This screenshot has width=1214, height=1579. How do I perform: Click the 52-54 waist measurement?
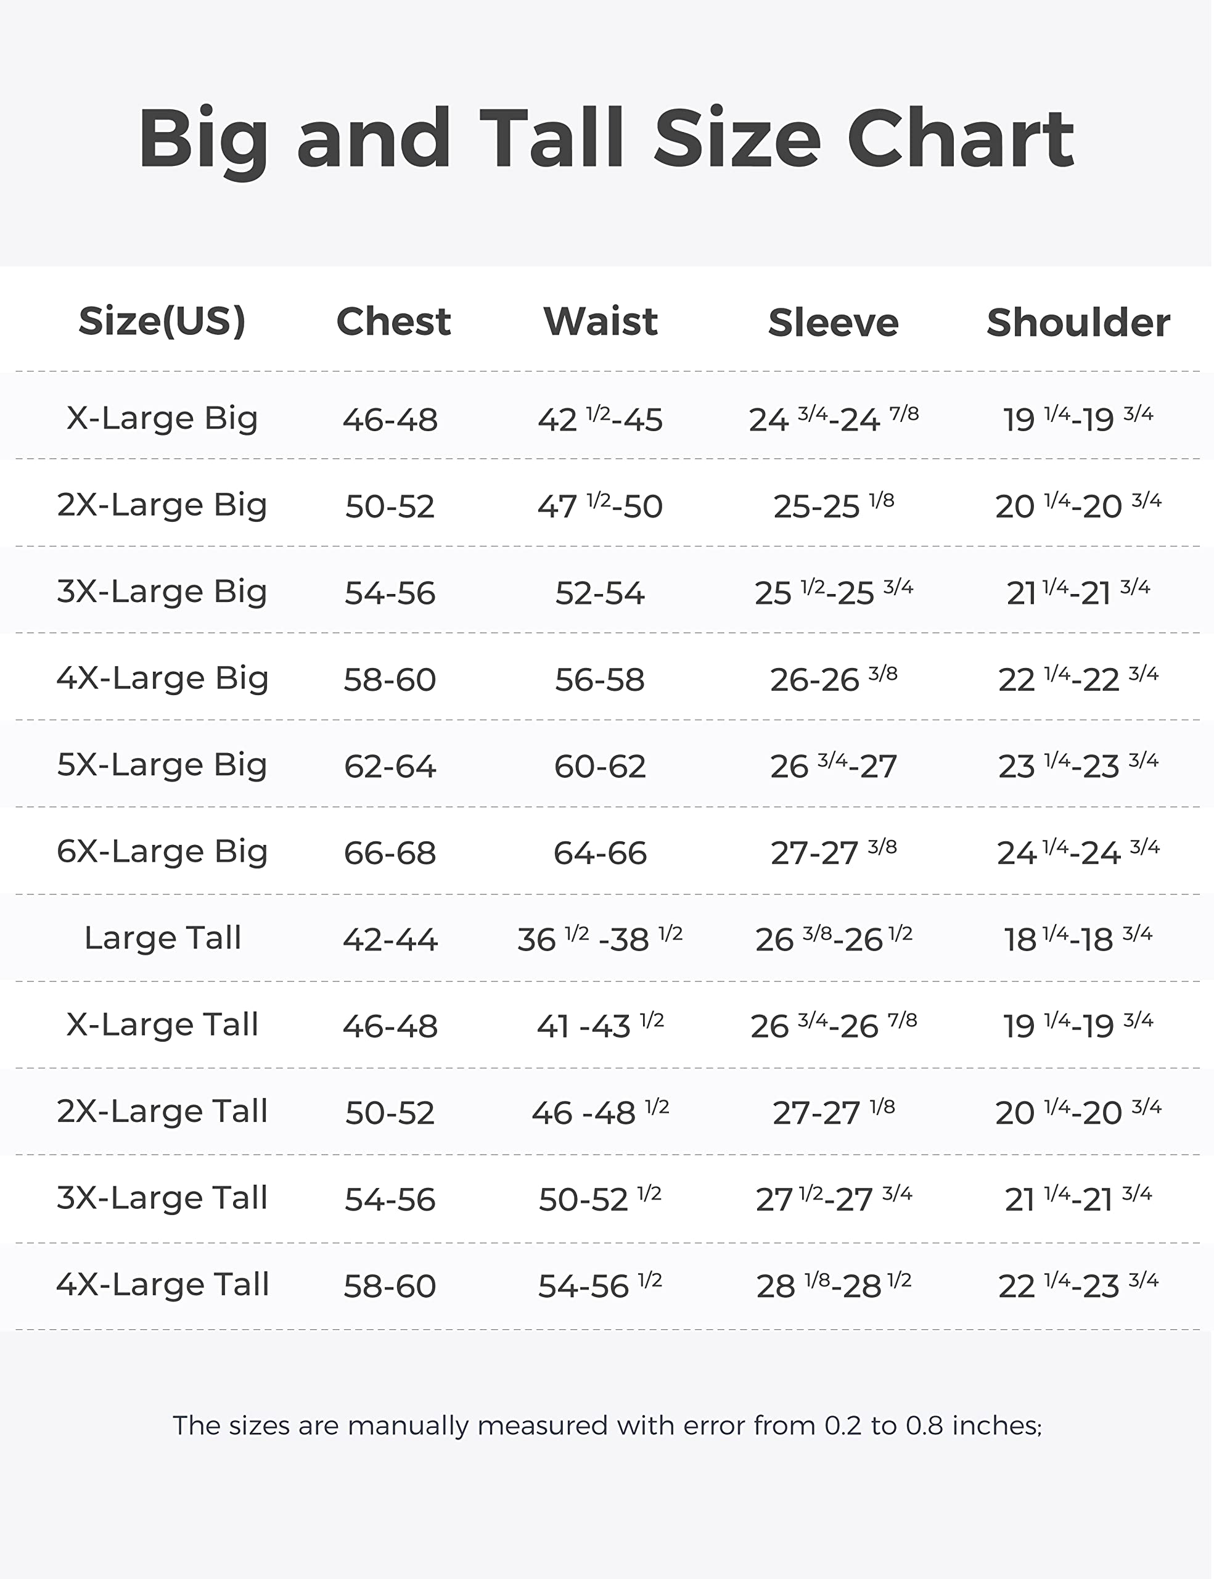coord(599,593)
